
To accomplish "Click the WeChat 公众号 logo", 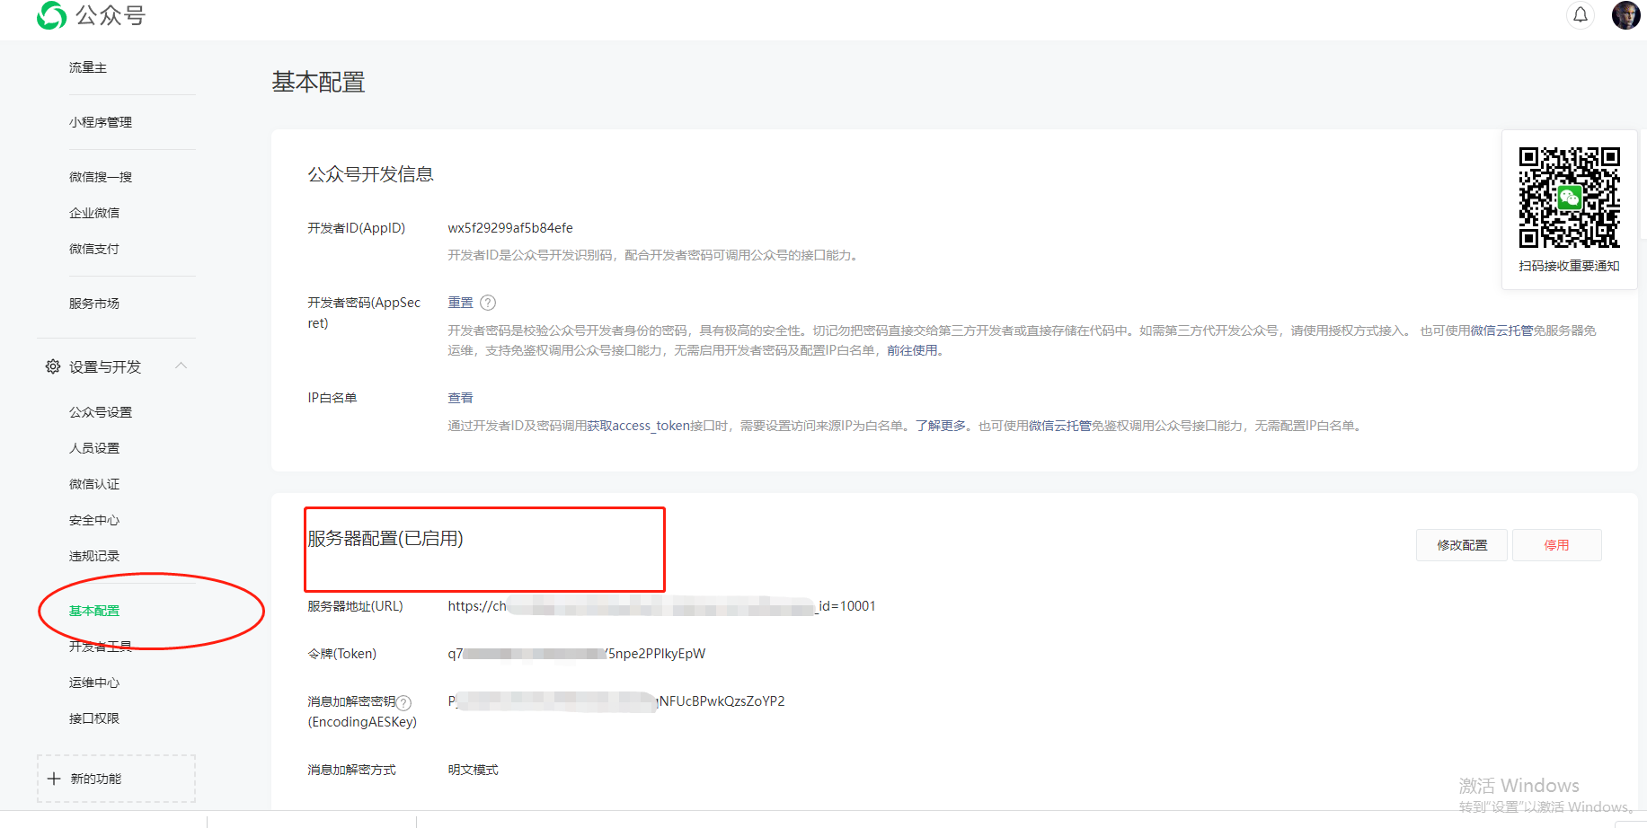I will click(91, 15).
